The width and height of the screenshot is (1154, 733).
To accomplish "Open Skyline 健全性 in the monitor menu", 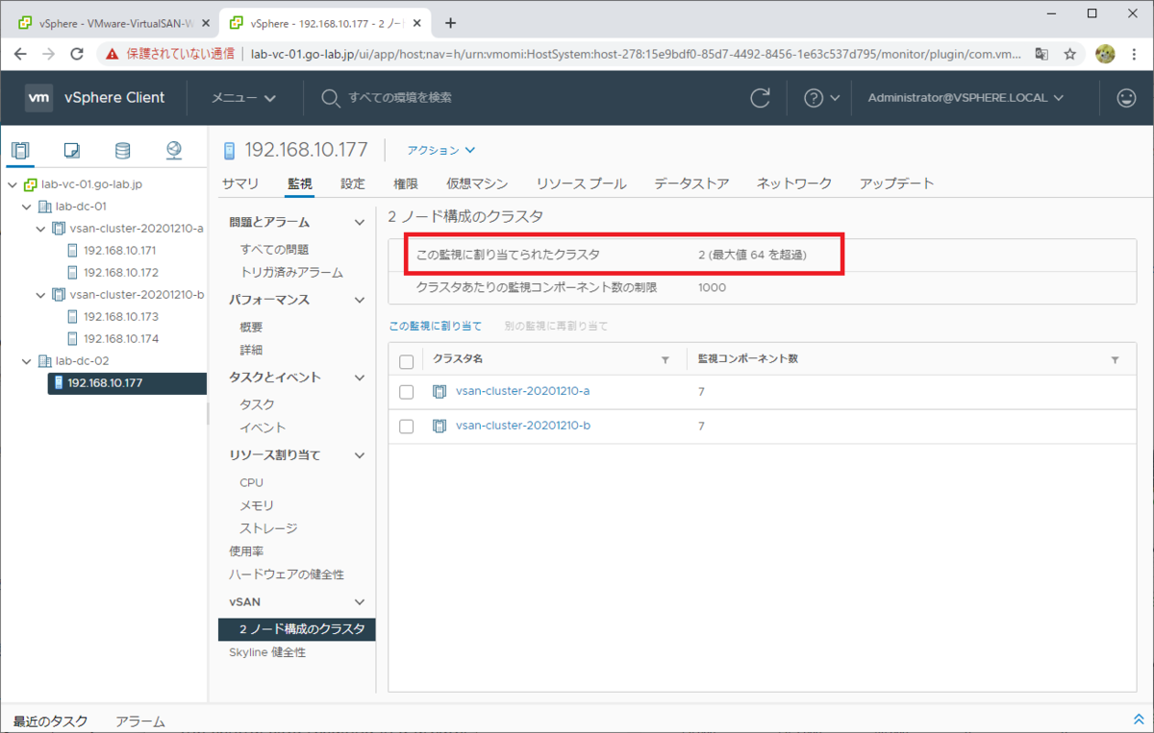I will 266,652.
